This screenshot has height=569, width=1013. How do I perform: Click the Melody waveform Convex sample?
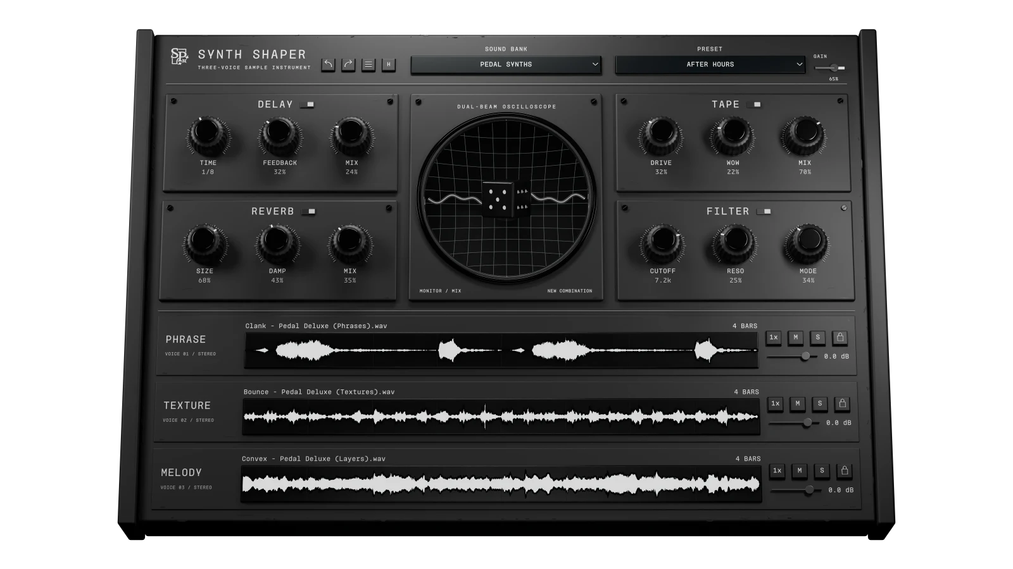click(501, 484)
